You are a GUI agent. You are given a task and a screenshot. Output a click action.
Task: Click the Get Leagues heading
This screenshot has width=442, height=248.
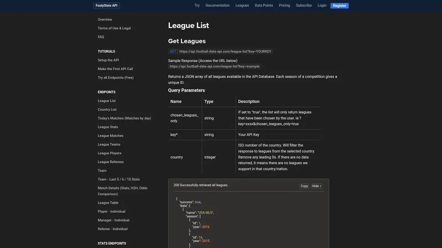click(187, 41)
